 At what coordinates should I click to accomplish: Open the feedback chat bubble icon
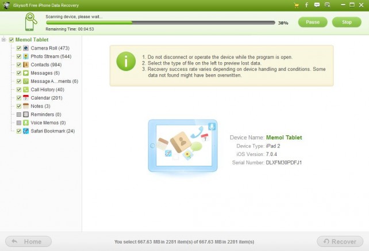coord(317,5)
